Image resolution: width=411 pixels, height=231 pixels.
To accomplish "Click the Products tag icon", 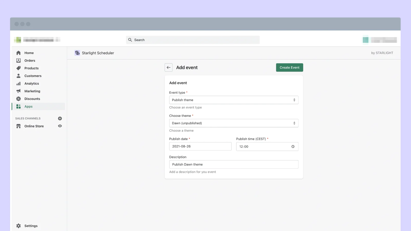I will click(18, 68).
